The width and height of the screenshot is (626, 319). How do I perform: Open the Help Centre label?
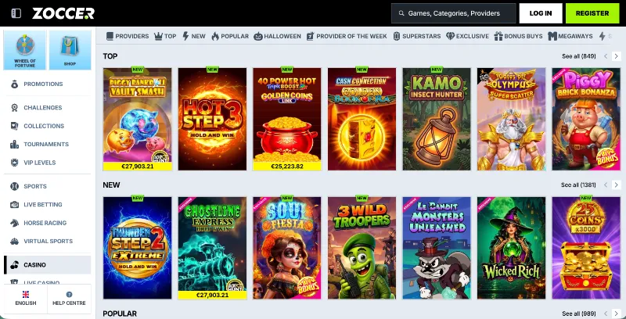tap(69, 303)
